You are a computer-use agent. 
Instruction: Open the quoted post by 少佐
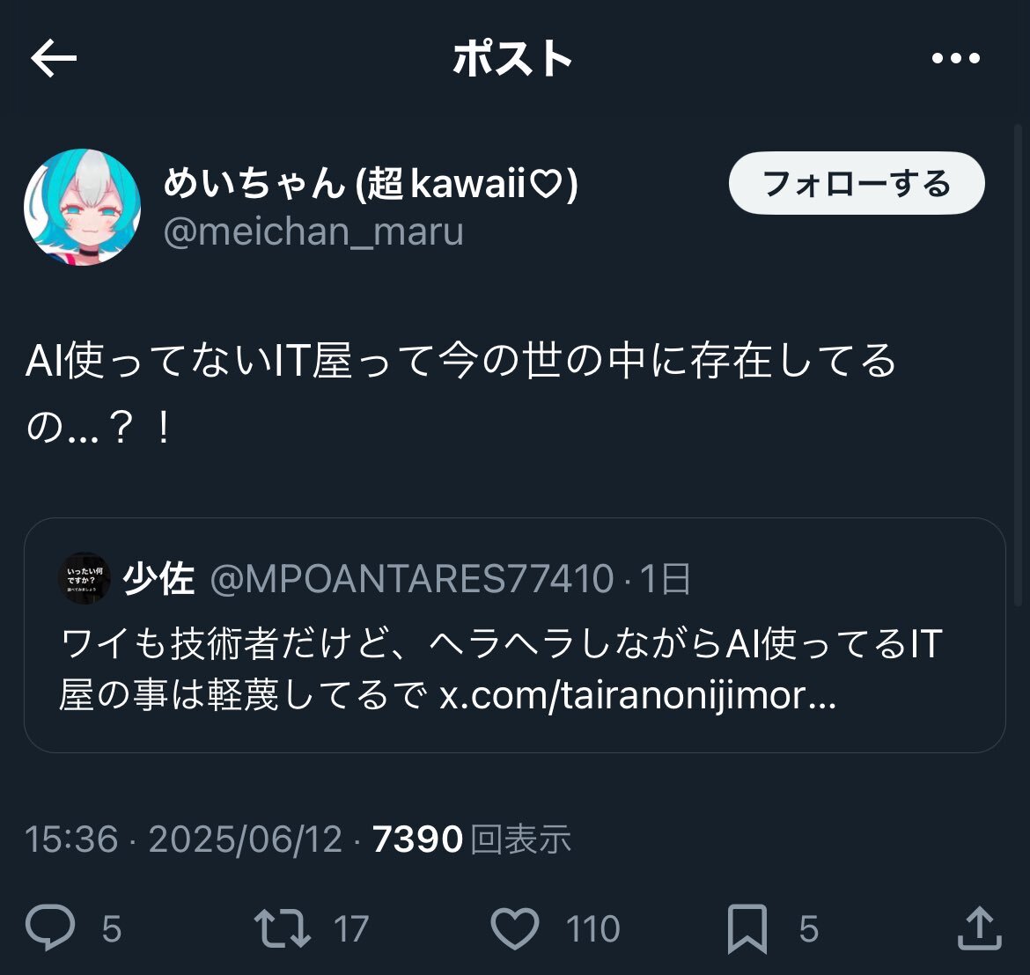tap(515, 635)
